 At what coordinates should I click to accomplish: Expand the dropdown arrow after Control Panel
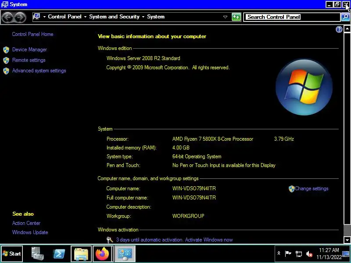(x=85, y=17)
